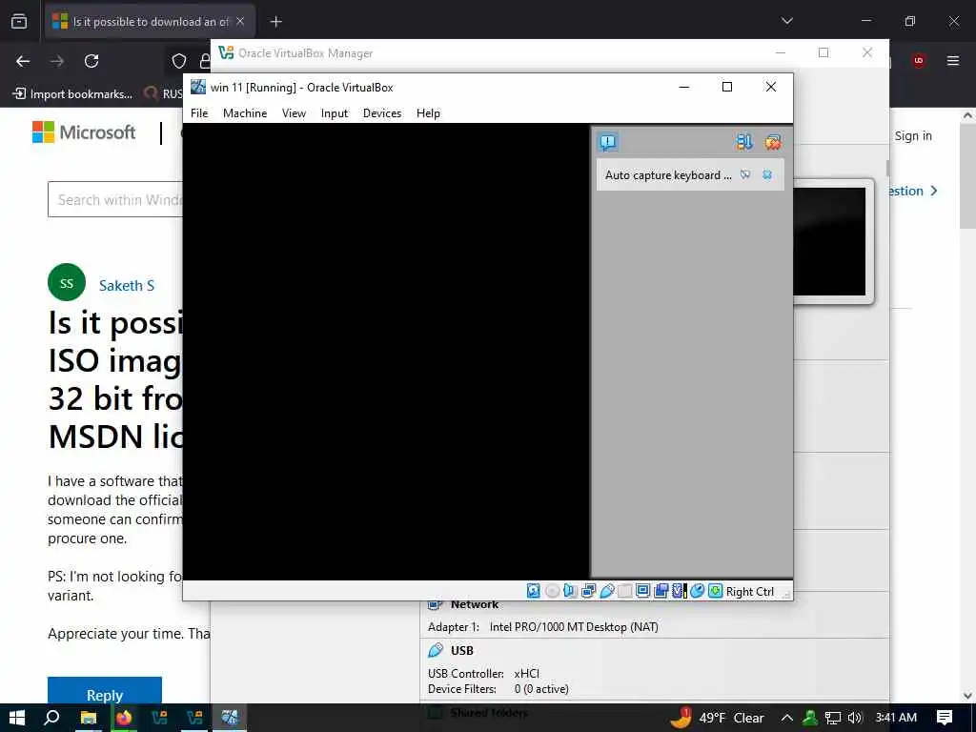
Task: Open Firefox View from the browser tab strip
Action: pos(19,21)
